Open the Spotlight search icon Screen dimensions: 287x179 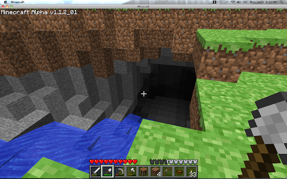pyautogui.click(x=281, y=2)
